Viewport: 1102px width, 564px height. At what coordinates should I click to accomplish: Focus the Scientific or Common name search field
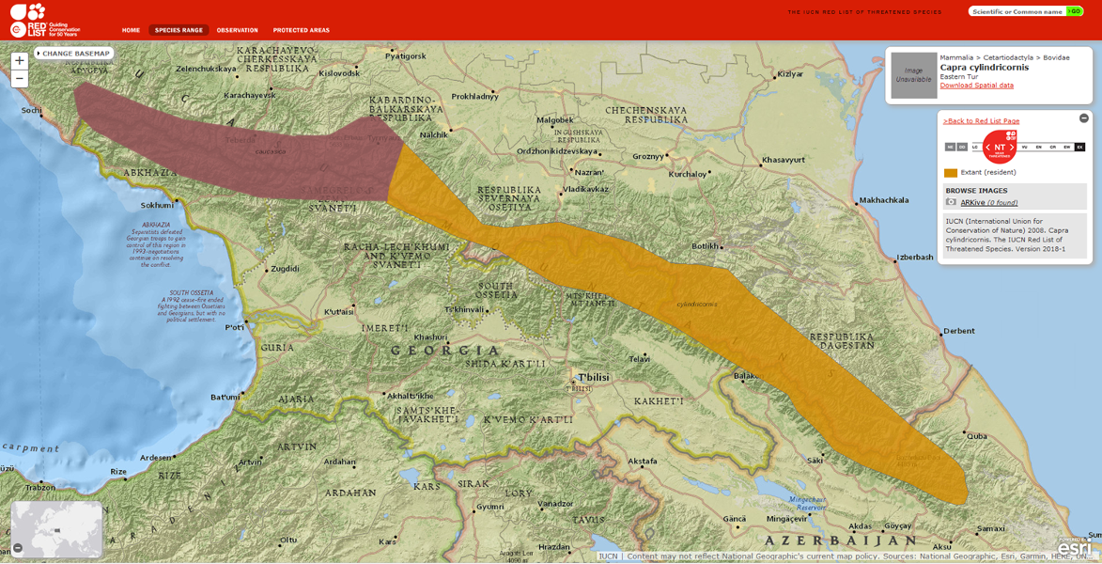(x=1017, y=11)
